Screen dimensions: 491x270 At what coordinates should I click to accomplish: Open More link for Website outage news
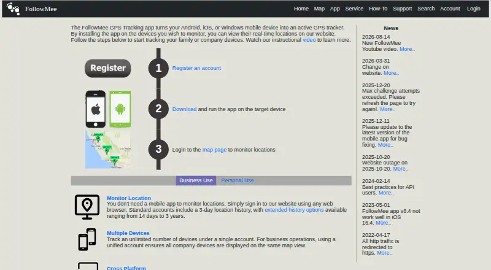[401, 169]
